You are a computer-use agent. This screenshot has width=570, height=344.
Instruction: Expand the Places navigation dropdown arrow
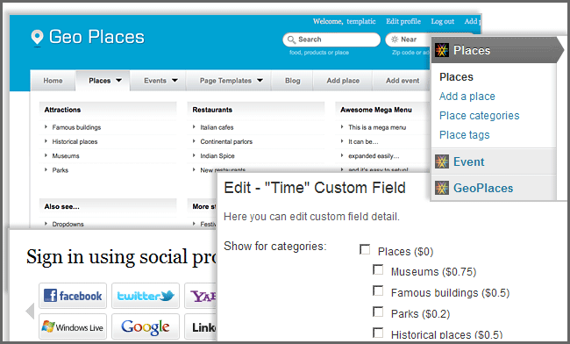[119, 81]
